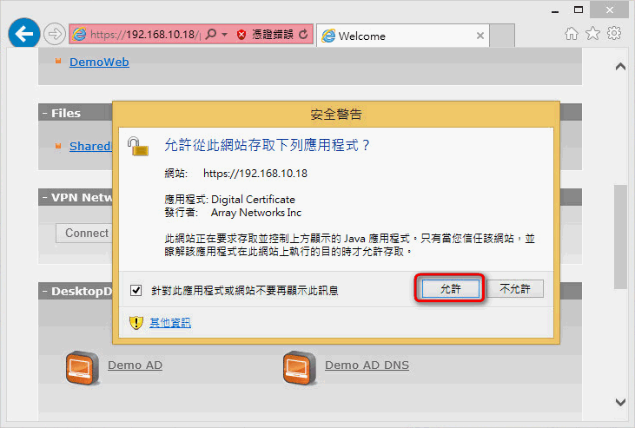Viewport: 635px width, 428px height.
Task: Click the Internet Explorer page icon in address bar
Action: (79, 34)
